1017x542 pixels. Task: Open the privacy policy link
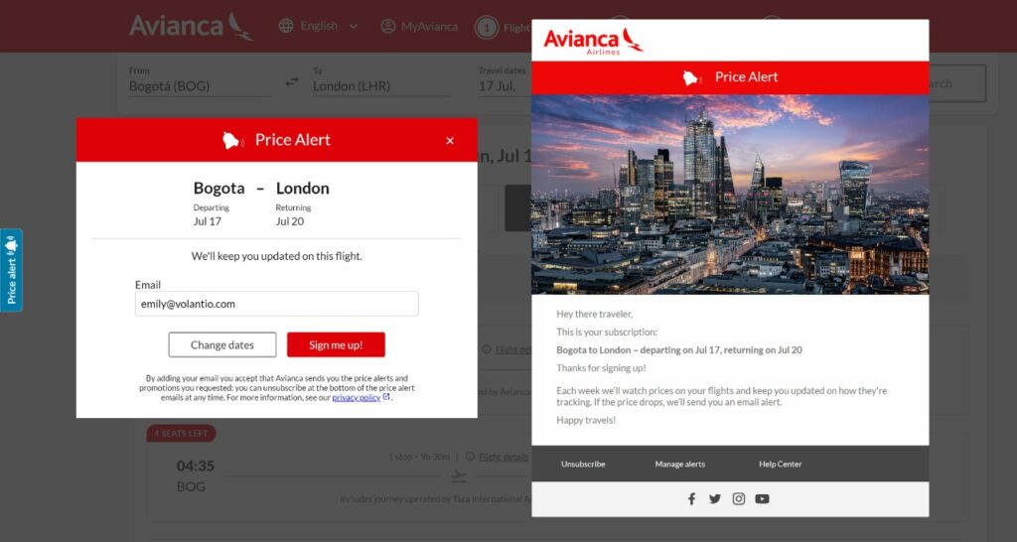point(357,397)
